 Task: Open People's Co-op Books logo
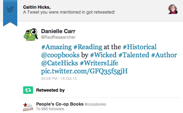tap(28, 107)
